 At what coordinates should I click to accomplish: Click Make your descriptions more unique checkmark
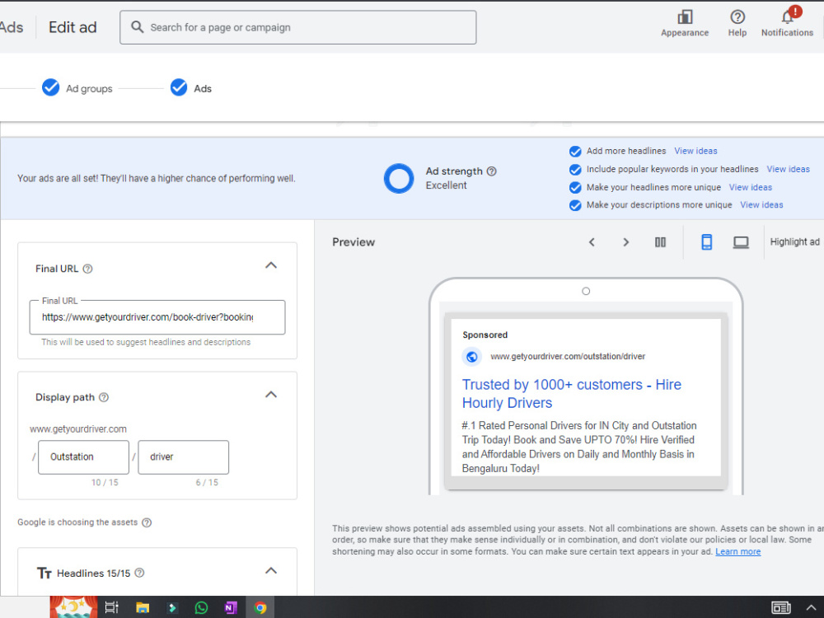pos(575,205)
